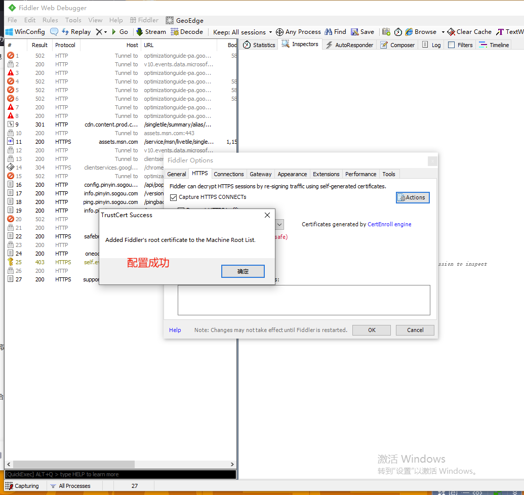Expand the Browse dropdown arrow
Viewport: 524px width, 495px height.
point(443,32)
